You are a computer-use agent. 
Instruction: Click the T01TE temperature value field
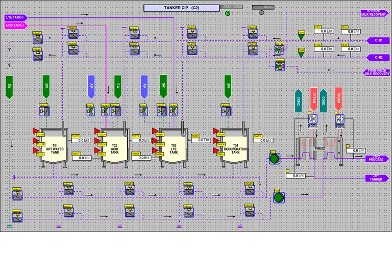81,140
